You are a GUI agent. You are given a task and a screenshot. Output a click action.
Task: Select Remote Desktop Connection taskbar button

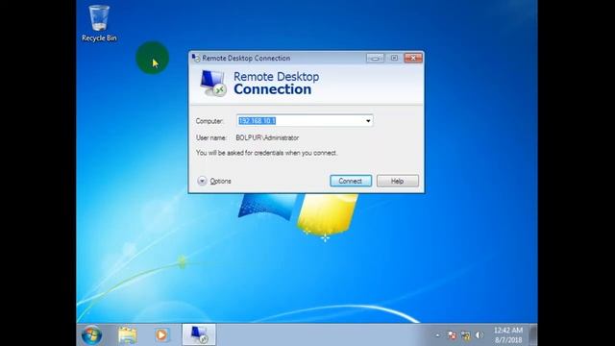pos(199,334)
